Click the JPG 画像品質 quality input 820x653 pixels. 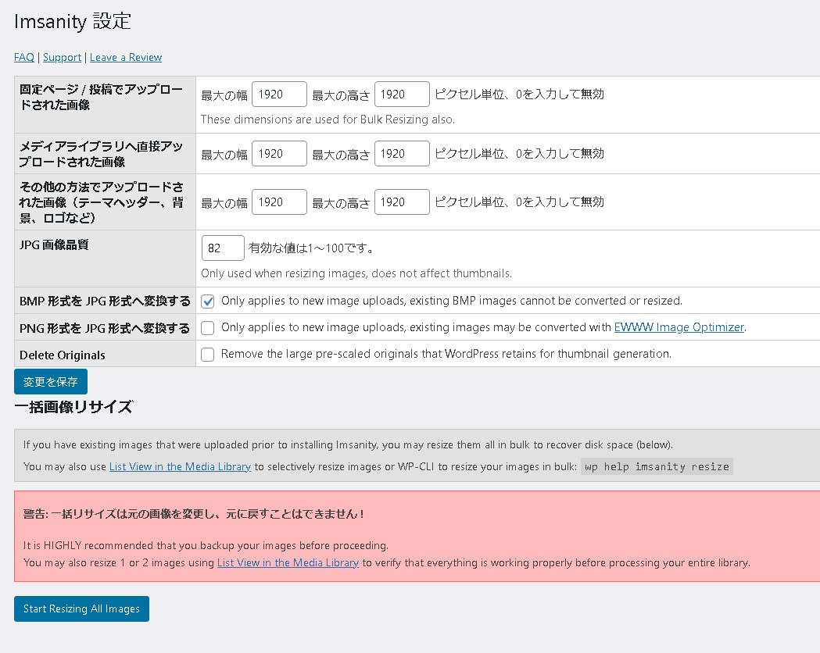223,248
